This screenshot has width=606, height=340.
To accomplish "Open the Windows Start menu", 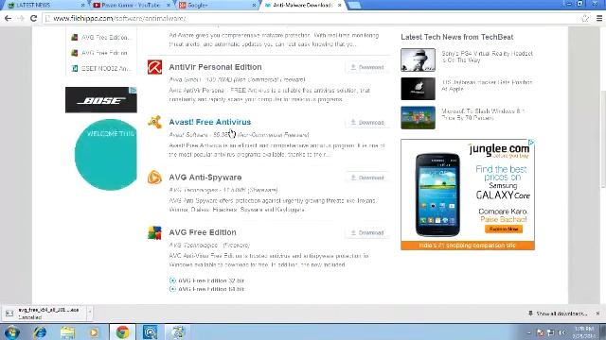I will pyautogui.click(x=12, y=331).
